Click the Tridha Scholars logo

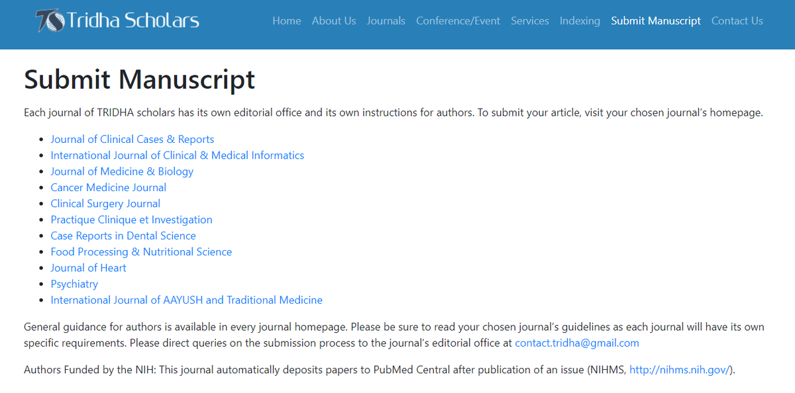(117, 21)
